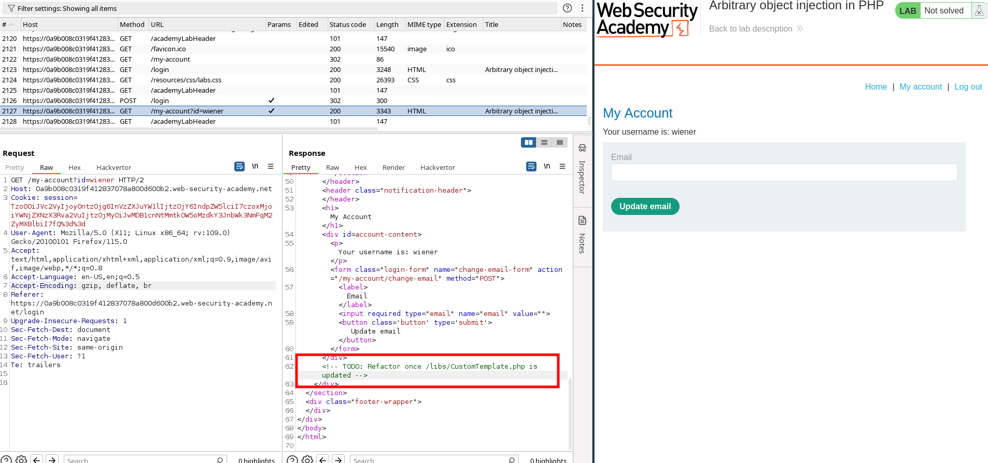Sort history by Host column header

[x=69, y=24]
